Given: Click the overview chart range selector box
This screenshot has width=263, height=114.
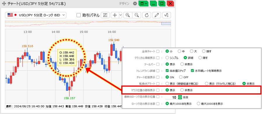Looking at the screenshot, I should (166, 23).
